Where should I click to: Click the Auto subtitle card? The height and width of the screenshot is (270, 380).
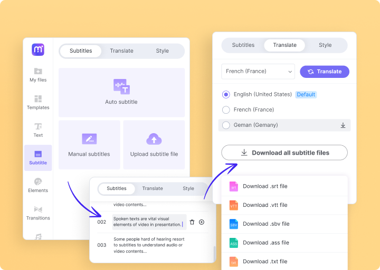pos(121,93)
